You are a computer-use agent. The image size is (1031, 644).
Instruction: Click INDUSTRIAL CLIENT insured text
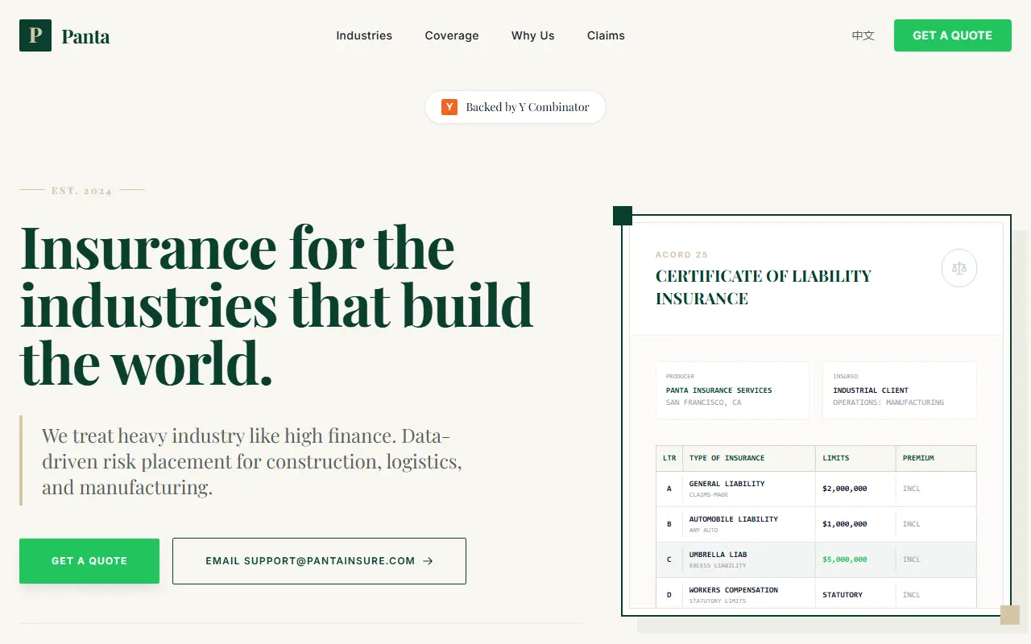pos(871,390)
